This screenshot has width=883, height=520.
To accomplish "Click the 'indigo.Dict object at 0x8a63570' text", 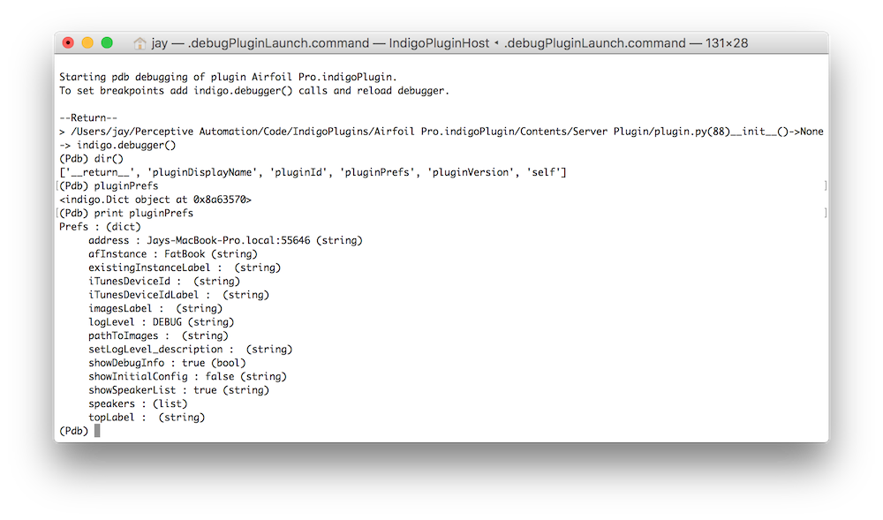I will click(155, 200).
